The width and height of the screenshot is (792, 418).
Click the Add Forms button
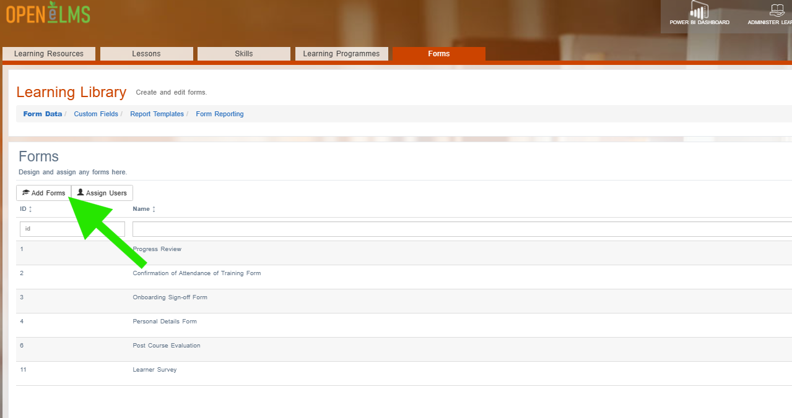coord(43,193)
